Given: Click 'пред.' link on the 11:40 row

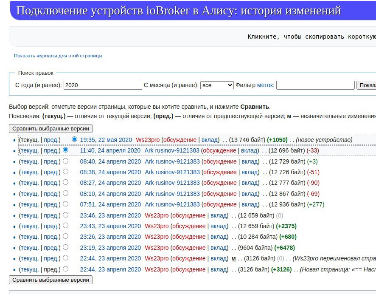Looking at the screenshot, I should 51,150.
